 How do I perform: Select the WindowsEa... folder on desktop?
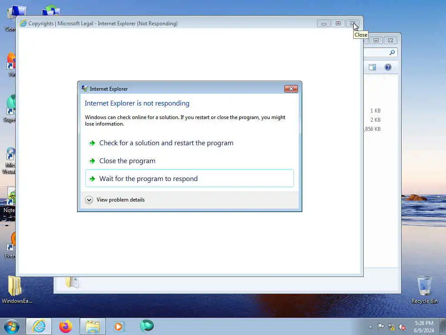click(x=16, y=290)
